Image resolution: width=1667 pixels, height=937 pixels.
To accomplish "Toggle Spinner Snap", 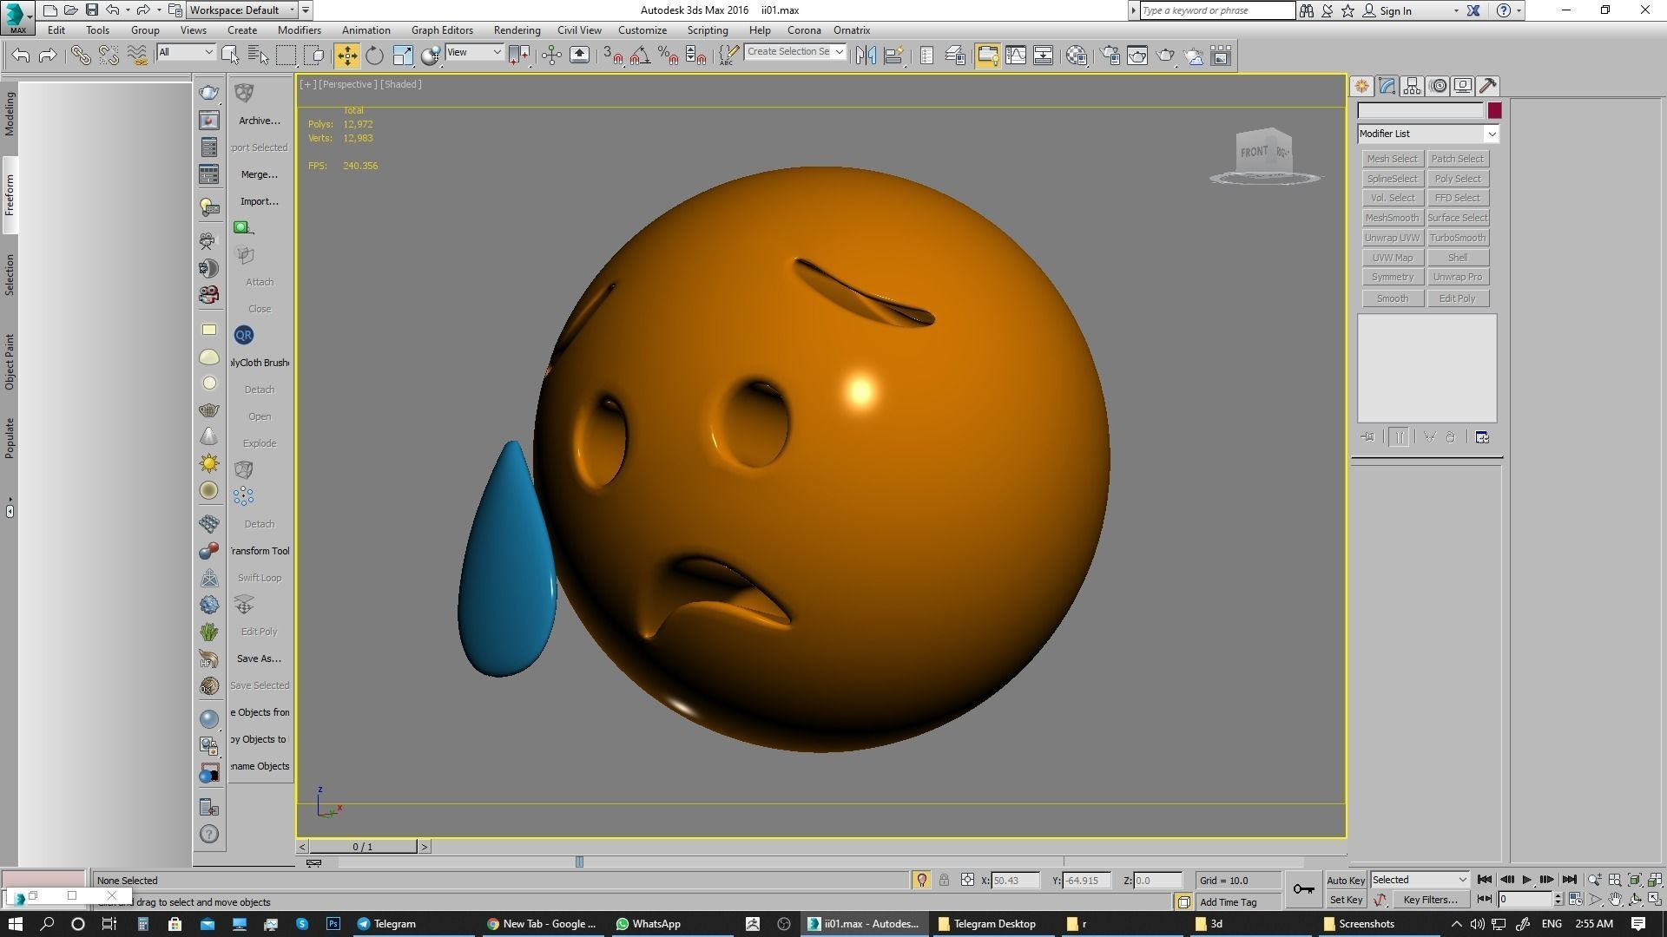I will pos(696,56).
